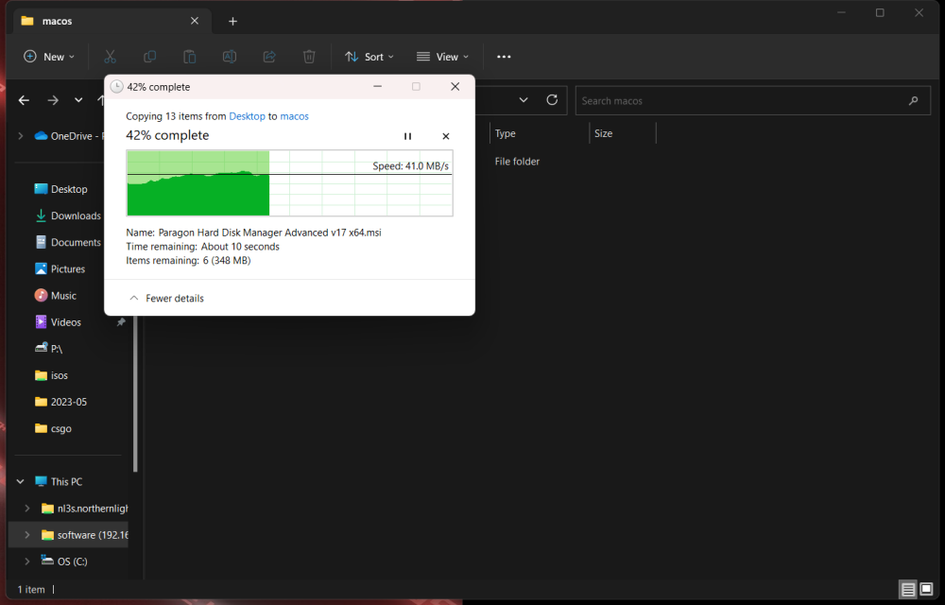This screenshot has height=605, width=945.
Task: Collapse dialog with Fewer details
Action: click(167, 299)
